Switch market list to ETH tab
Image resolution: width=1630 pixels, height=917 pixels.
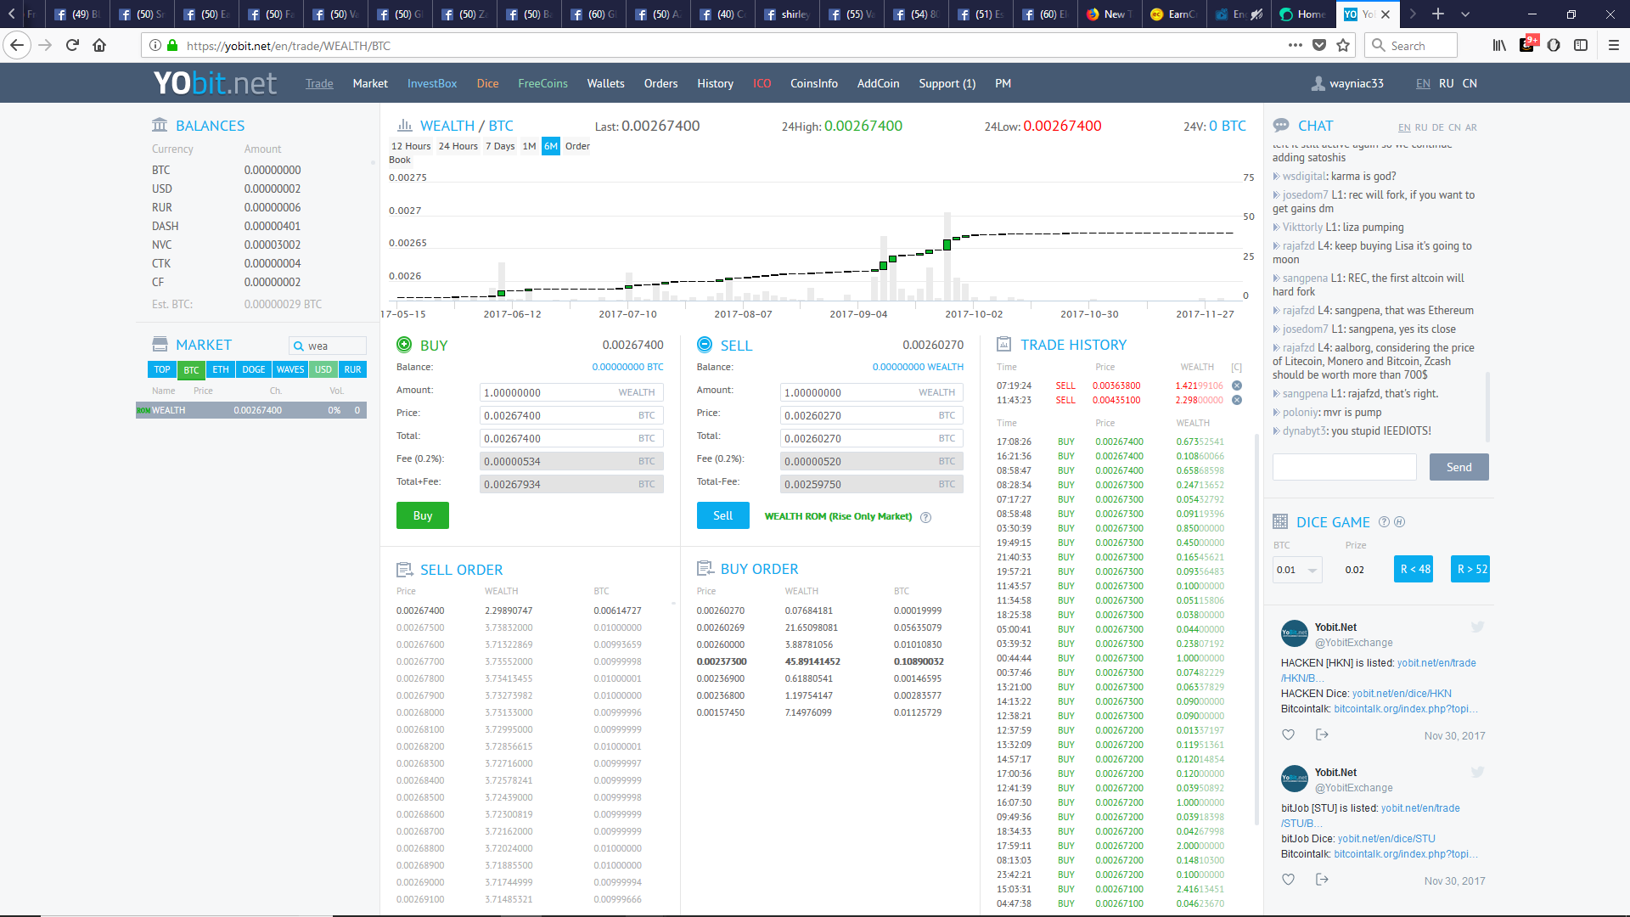pyautogui.click(x=221, y=369)
